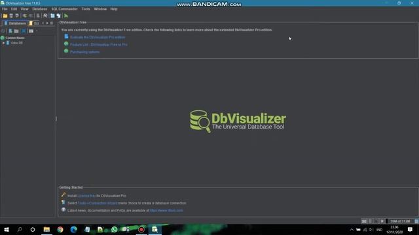Click the green Connections root icon

3,38
